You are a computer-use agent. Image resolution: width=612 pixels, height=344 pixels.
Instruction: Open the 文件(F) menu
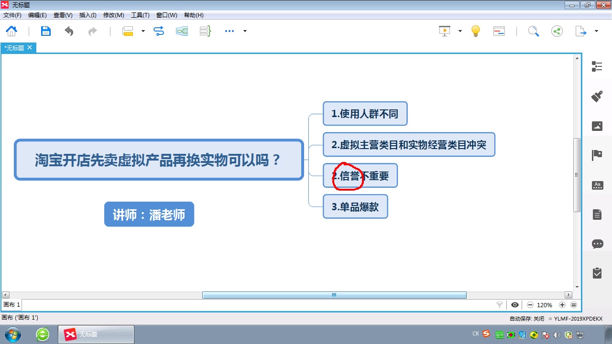pos(12,15)
